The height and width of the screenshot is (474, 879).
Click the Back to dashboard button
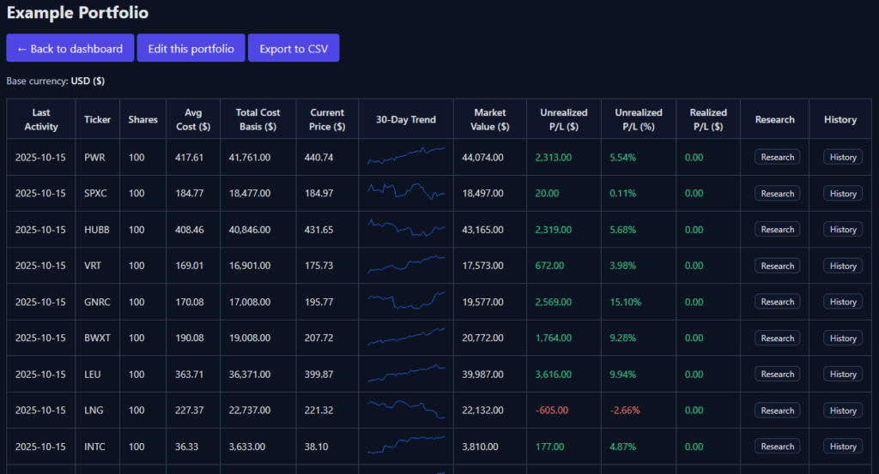pos(70,48)
